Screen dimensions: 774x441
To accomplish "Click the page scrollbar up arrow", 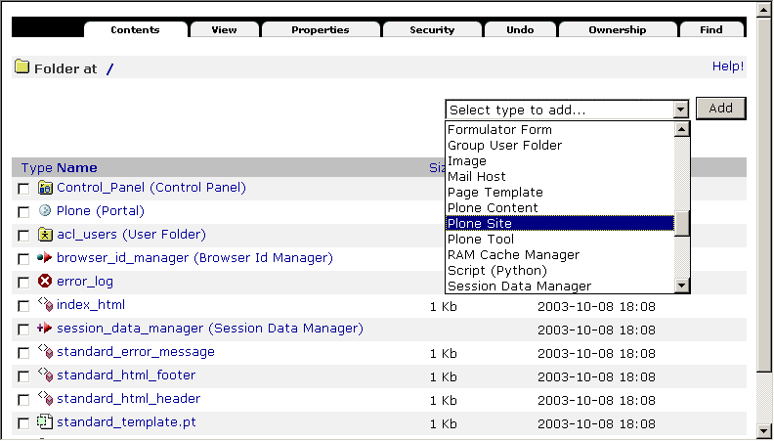I will click(x=764, y=10).
